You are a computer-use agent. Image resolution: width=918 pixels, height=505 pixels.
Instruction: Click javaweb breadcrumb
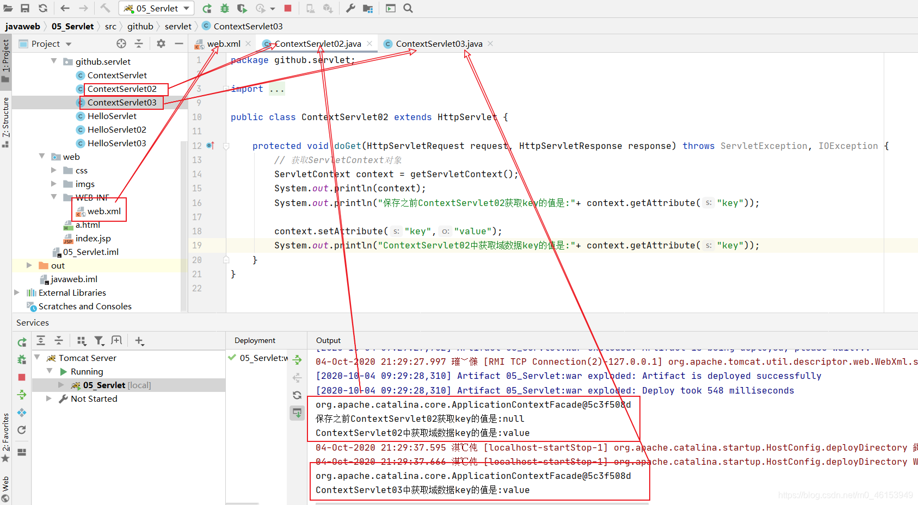[22, 26]
